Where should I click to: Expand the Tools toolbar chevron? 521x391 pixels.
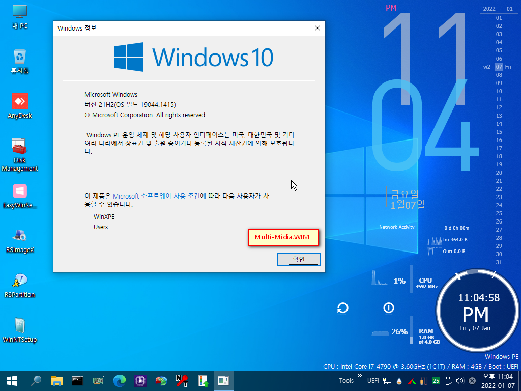coord(360,376)
